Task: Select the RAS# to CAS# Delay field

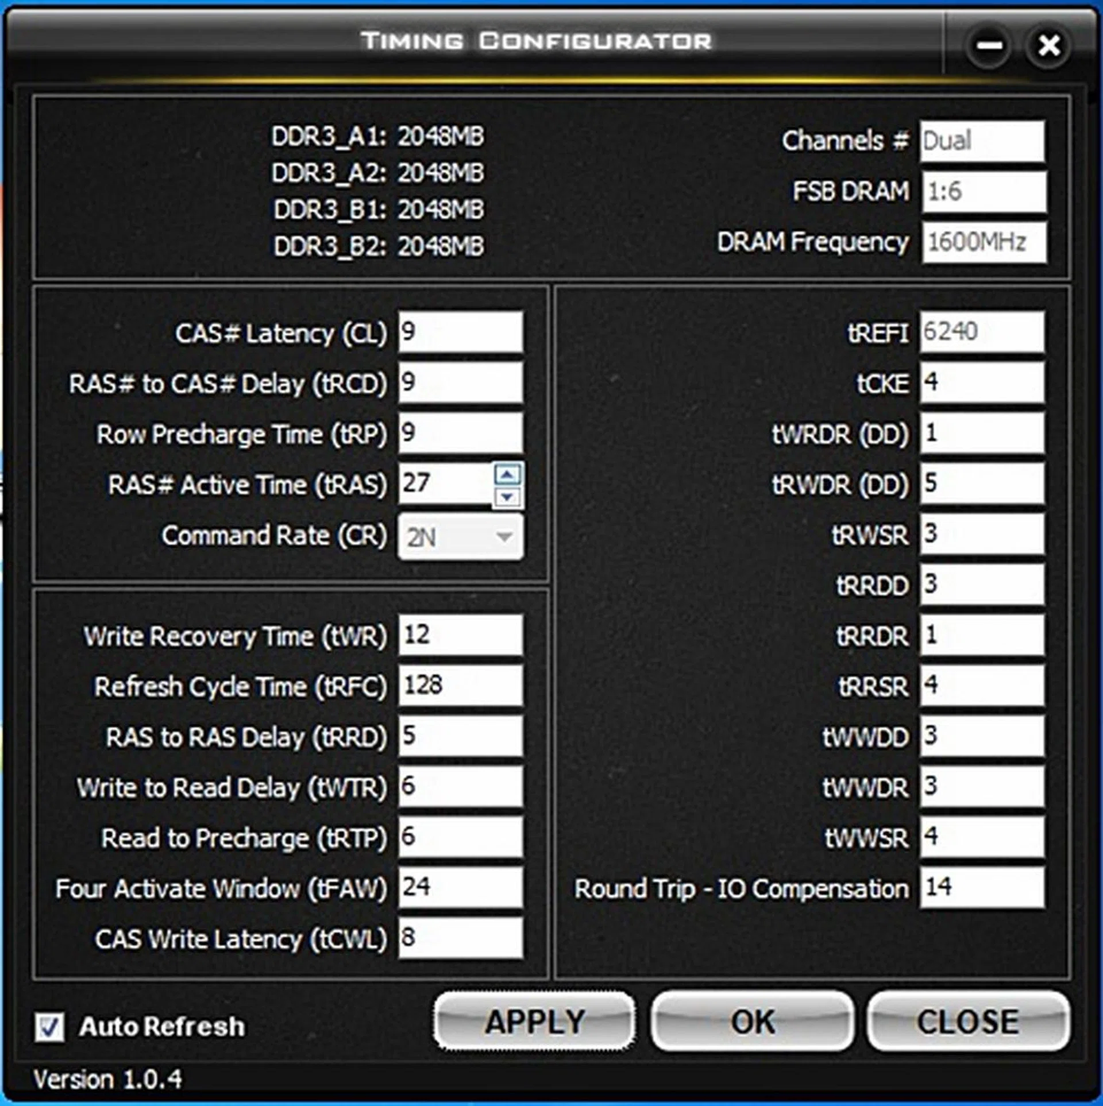Action: [x=461, y=382]
